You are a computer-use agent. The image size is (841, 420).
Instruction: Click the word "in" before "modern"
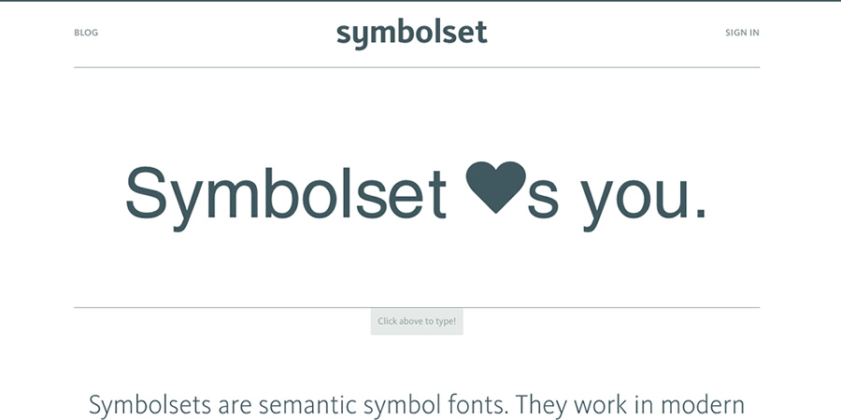point(647,405)
